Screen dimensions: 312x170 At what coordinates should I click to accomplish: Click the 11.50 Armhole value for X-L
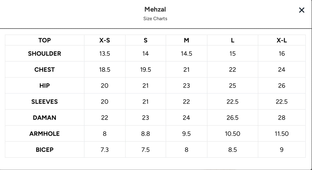click(x=282, y=134)
